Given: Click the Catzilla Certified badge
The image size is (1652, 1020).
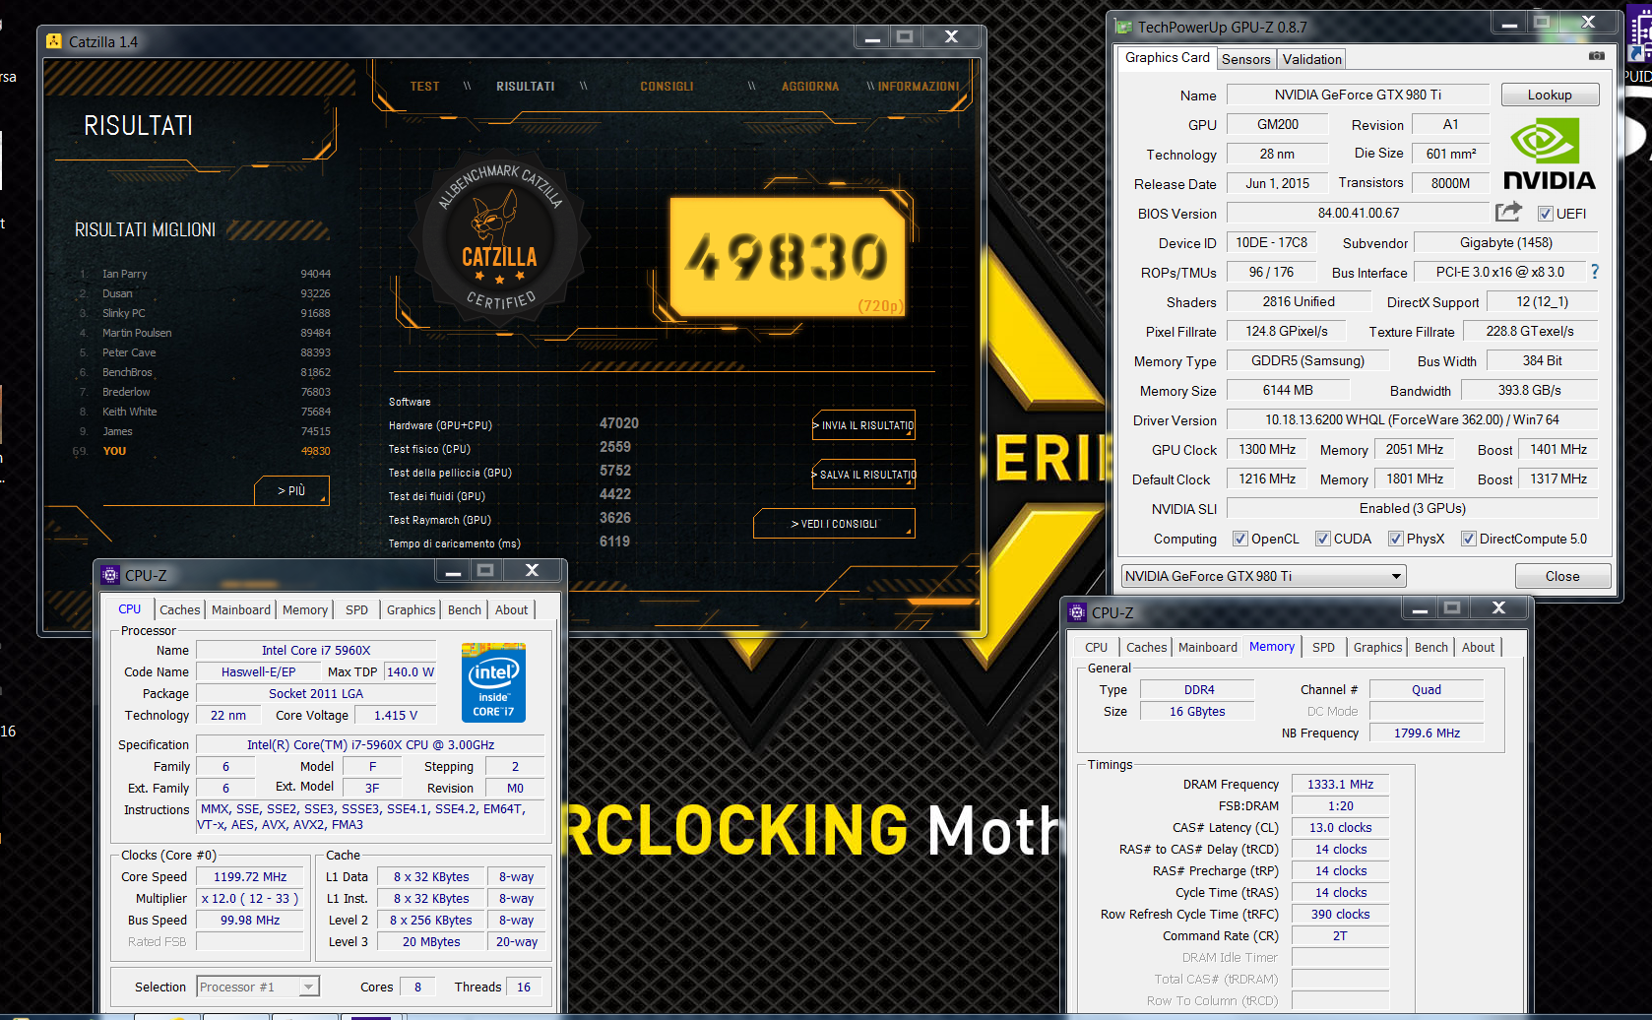Looking at the screenshot, I should coord(500,237).
